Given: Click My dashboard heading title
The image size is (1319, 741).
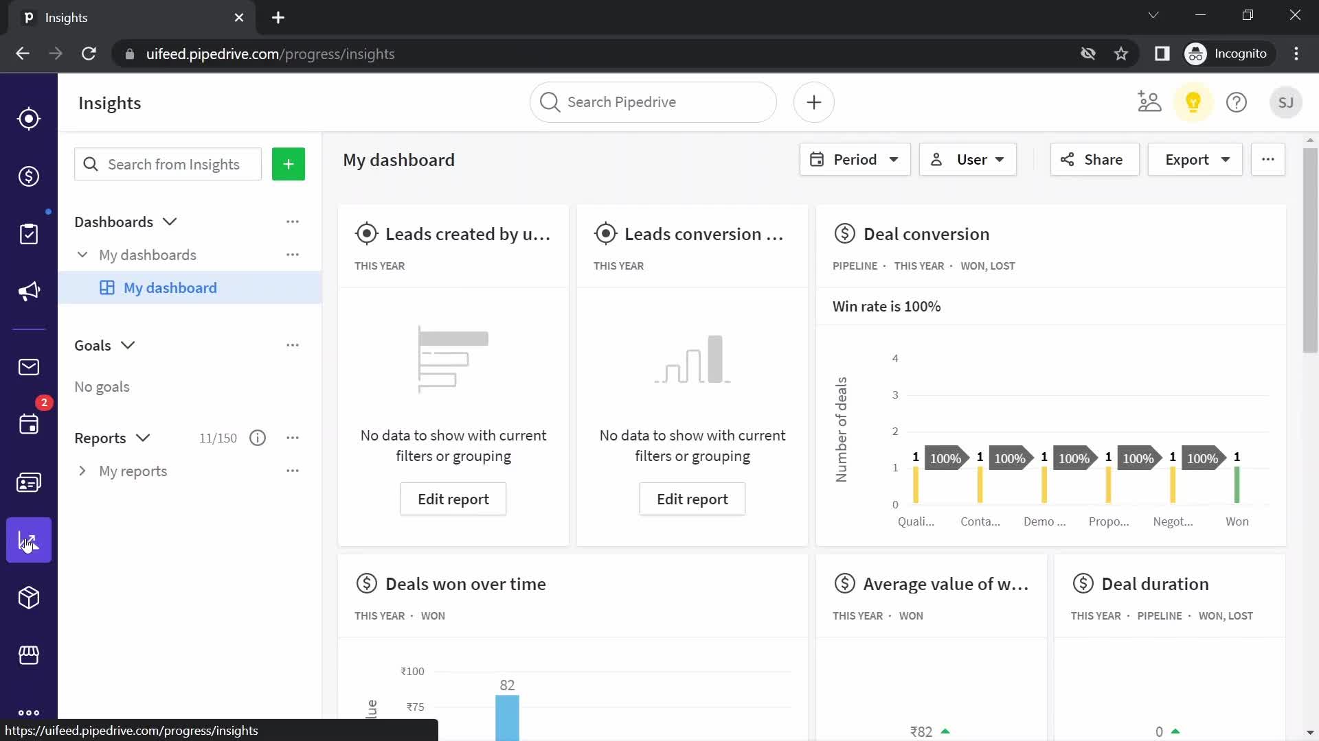Looking at the screenshot, I should (x=398, y=160).
